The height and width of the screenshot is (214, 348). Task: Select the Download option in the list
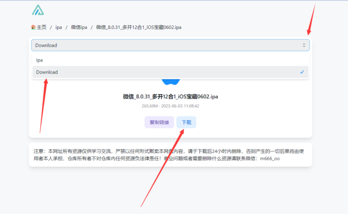(171, 72)
